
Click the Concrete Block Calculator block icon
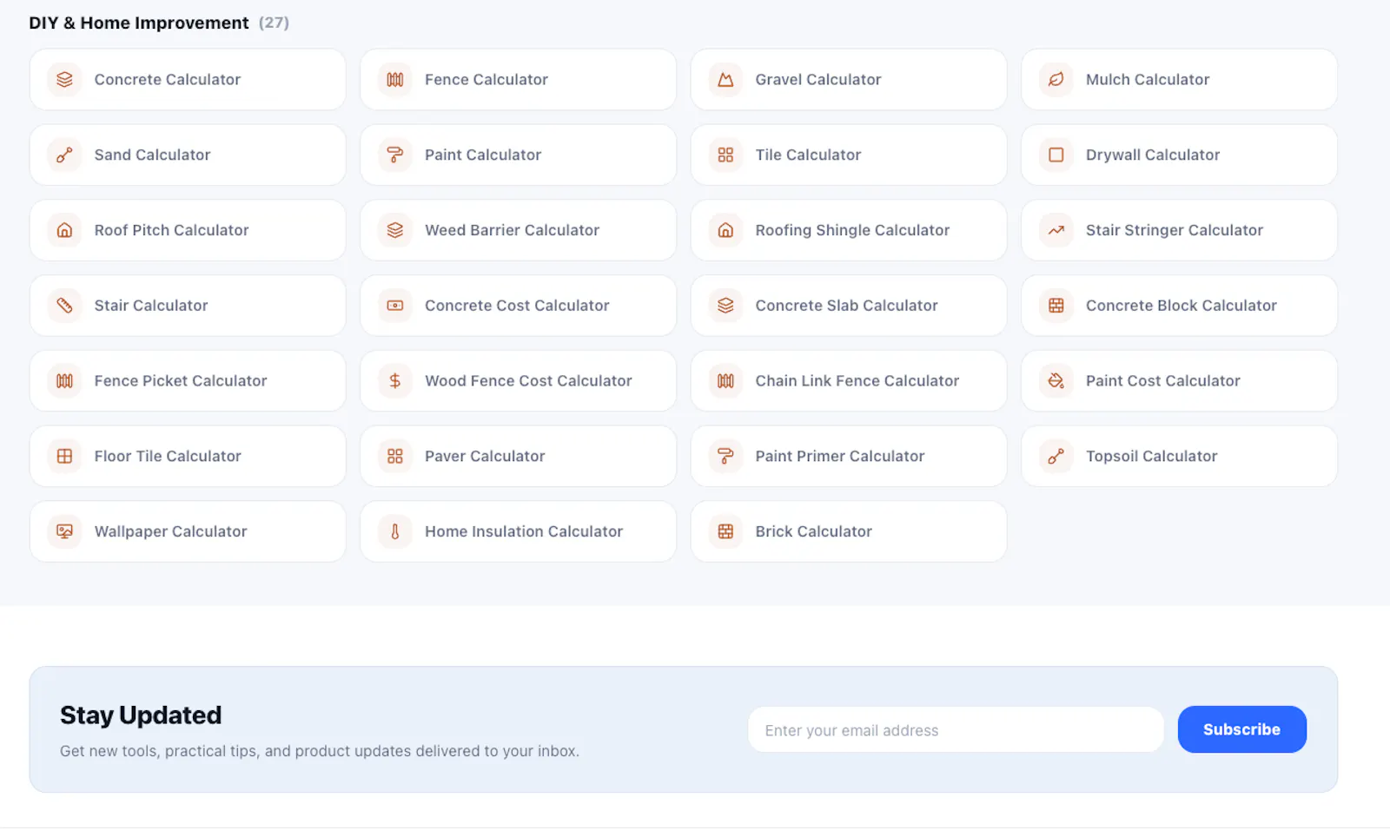pos(1056,306)
